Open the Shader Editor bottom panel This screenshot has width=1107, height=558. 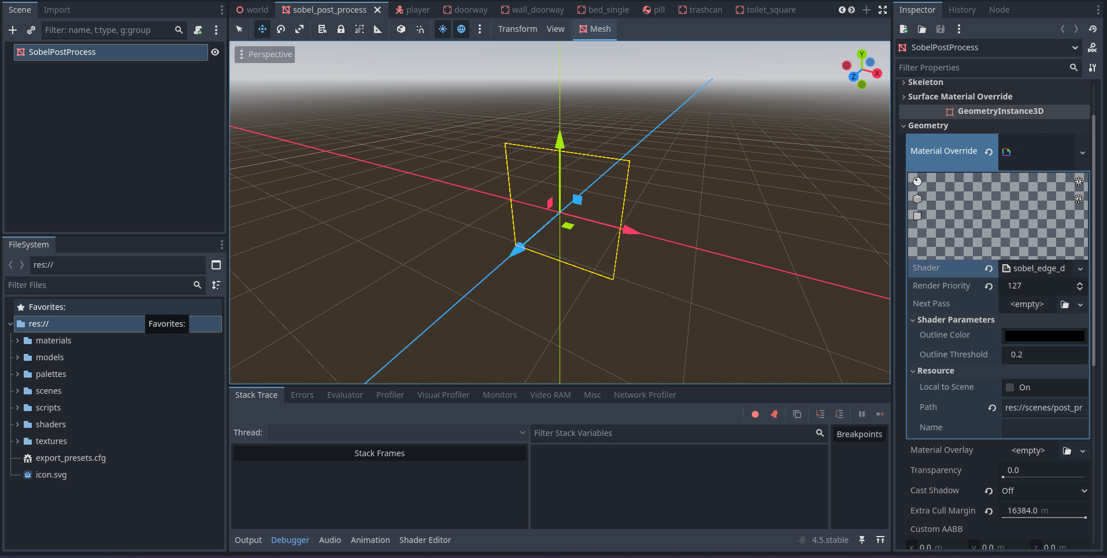(x=425, y=540)
